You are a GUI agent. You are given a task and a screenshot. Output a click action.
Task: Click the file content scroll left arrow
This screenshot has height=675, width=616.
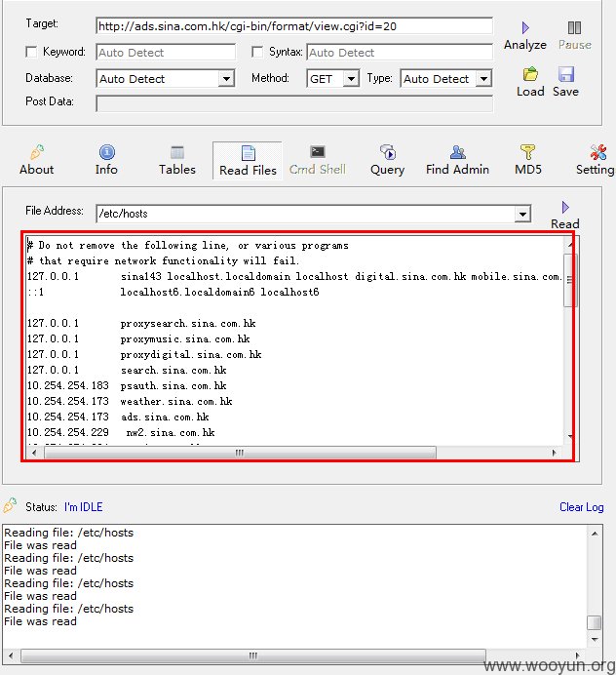point(34,453)
